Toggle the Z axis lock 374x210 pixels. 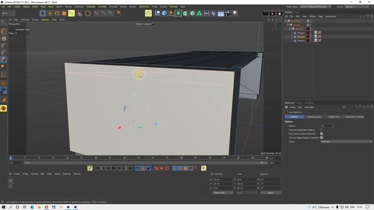(x=110, y=13)
